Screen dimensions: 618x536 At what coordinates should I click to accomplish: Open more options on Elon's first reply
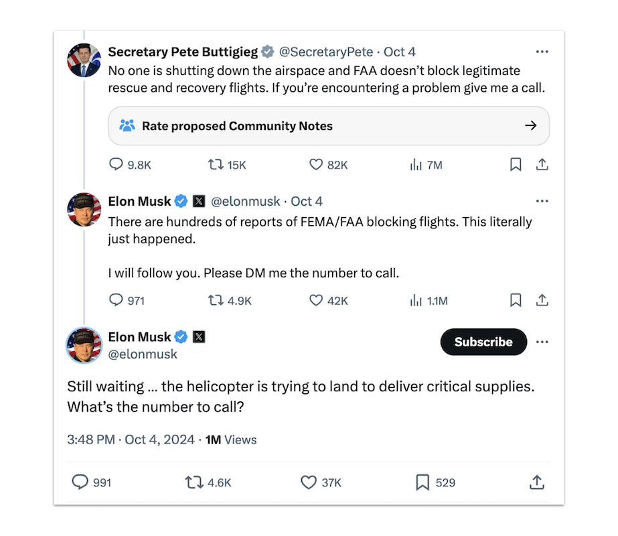[542, 200]
